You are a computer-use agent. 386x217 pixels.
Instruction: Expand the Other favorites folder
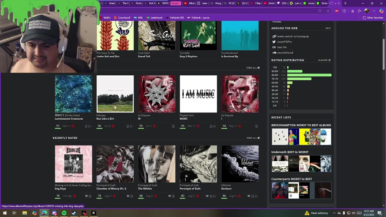[373, 18]
